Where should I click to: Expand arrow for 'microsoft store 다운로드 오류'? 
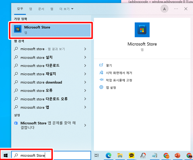pyautogui.click(x=85, y=99)
